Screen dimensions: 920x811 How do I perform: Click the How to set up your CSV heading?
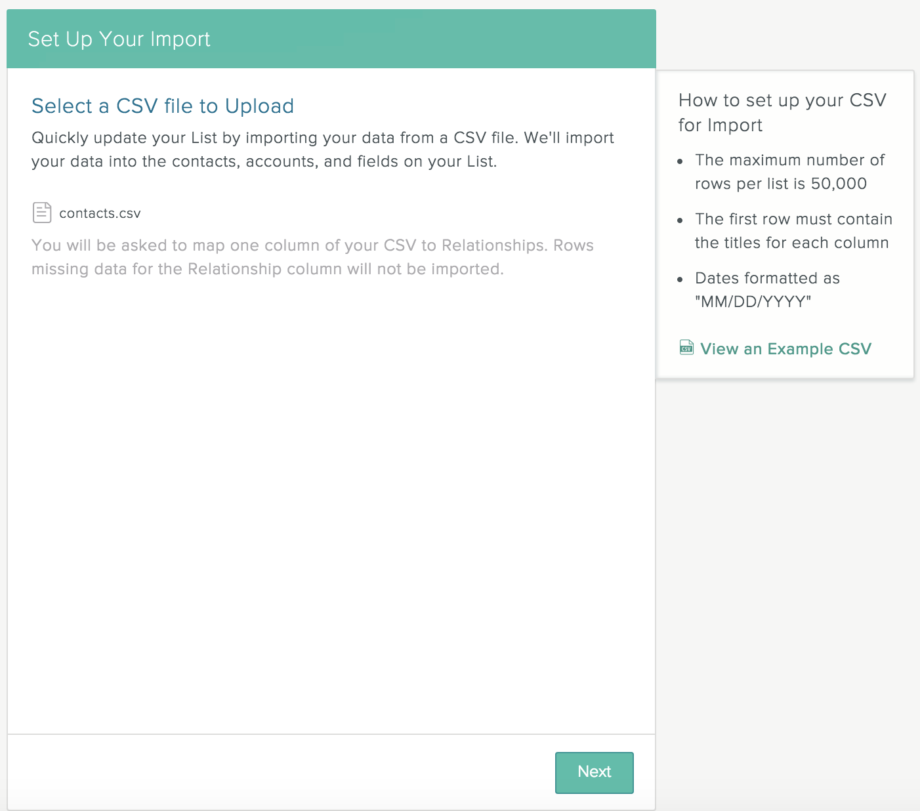(782, 112)
